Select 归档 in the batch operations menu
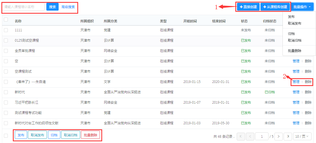 point(291,34)
